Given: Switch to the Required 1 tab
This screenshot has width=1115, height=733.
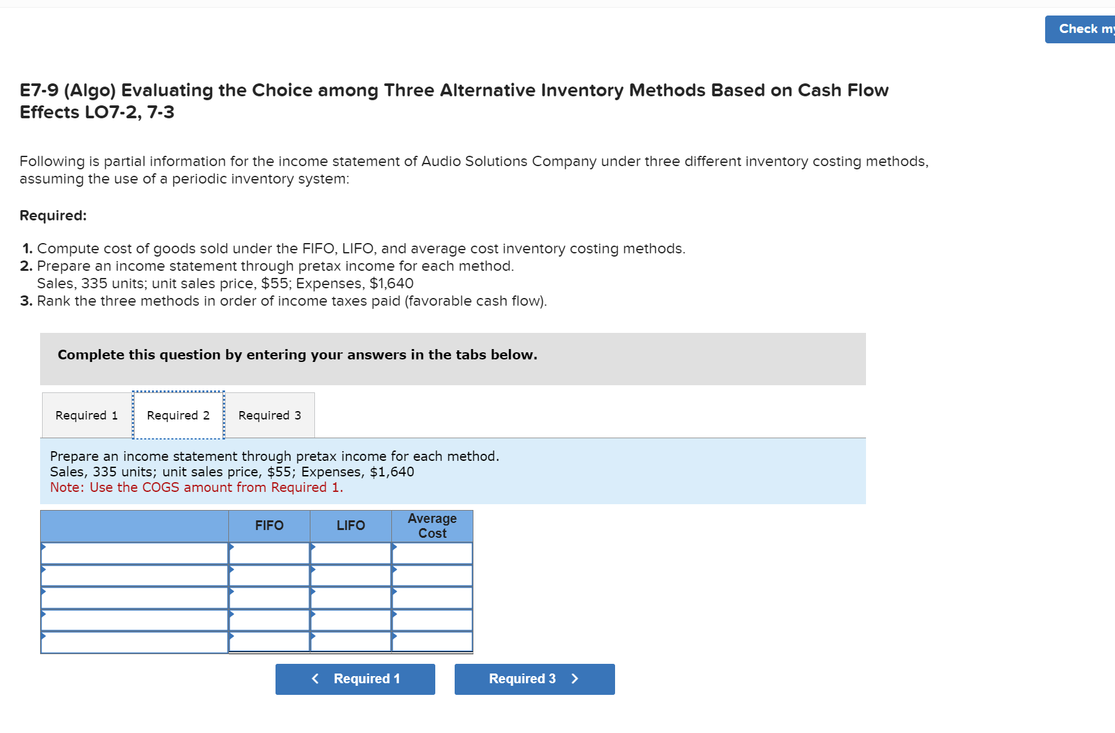Looking at the screenshot, I should (85, 415).
